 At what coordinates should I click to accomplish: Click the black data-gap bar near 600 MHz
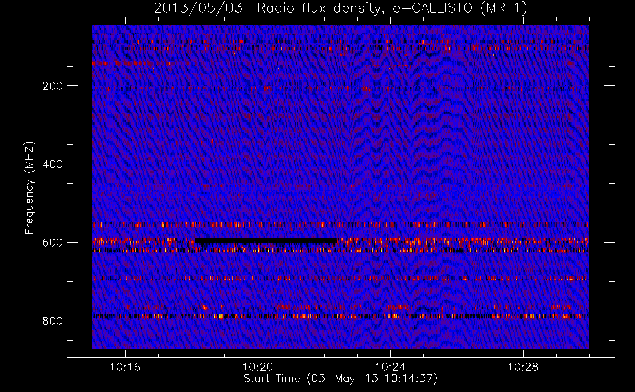click(266, 240)
